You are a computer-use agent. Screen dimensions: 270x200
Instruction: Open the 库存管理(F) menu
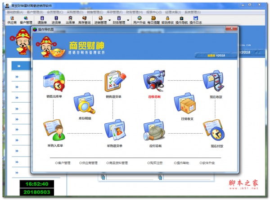114,12
